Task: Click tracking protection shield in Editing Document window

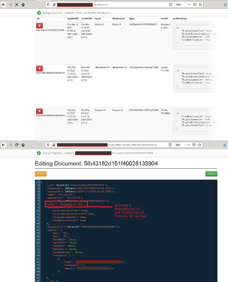Action: [48, 145]
